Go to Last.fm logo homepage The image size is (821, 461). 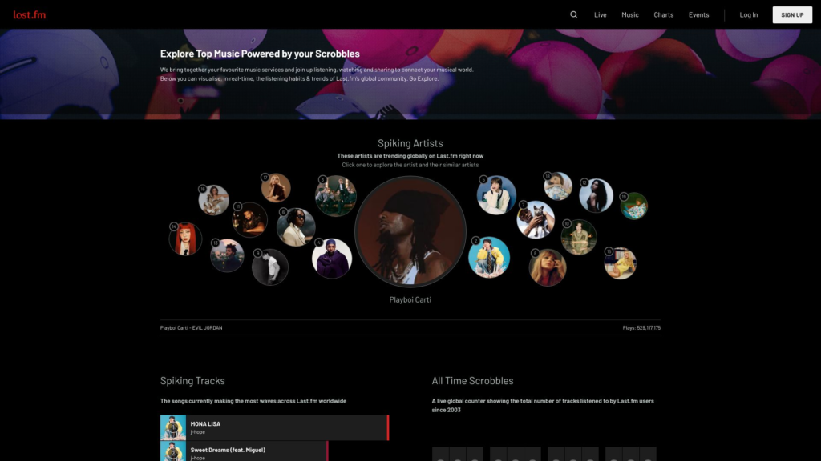30,14
